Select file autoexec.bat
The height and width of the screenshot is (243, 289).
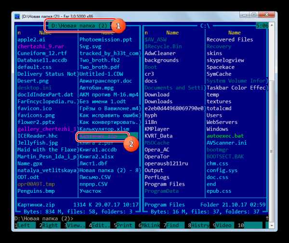click(x=225, y=136)
